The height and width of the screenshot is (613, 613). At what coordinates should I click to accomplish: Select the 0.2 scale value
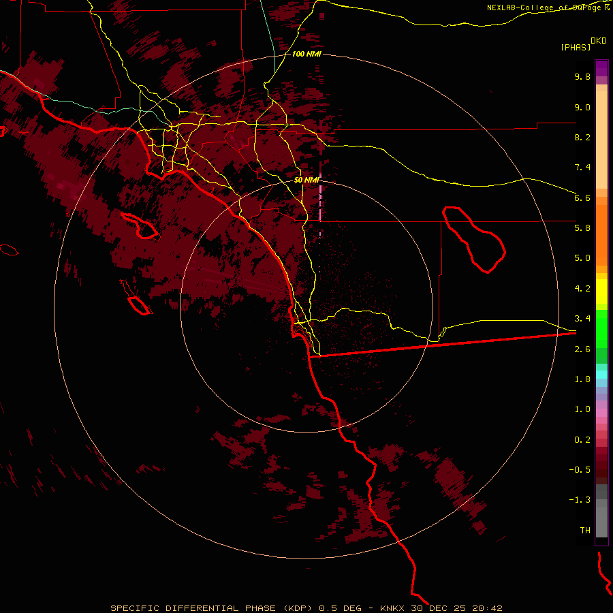582,440
